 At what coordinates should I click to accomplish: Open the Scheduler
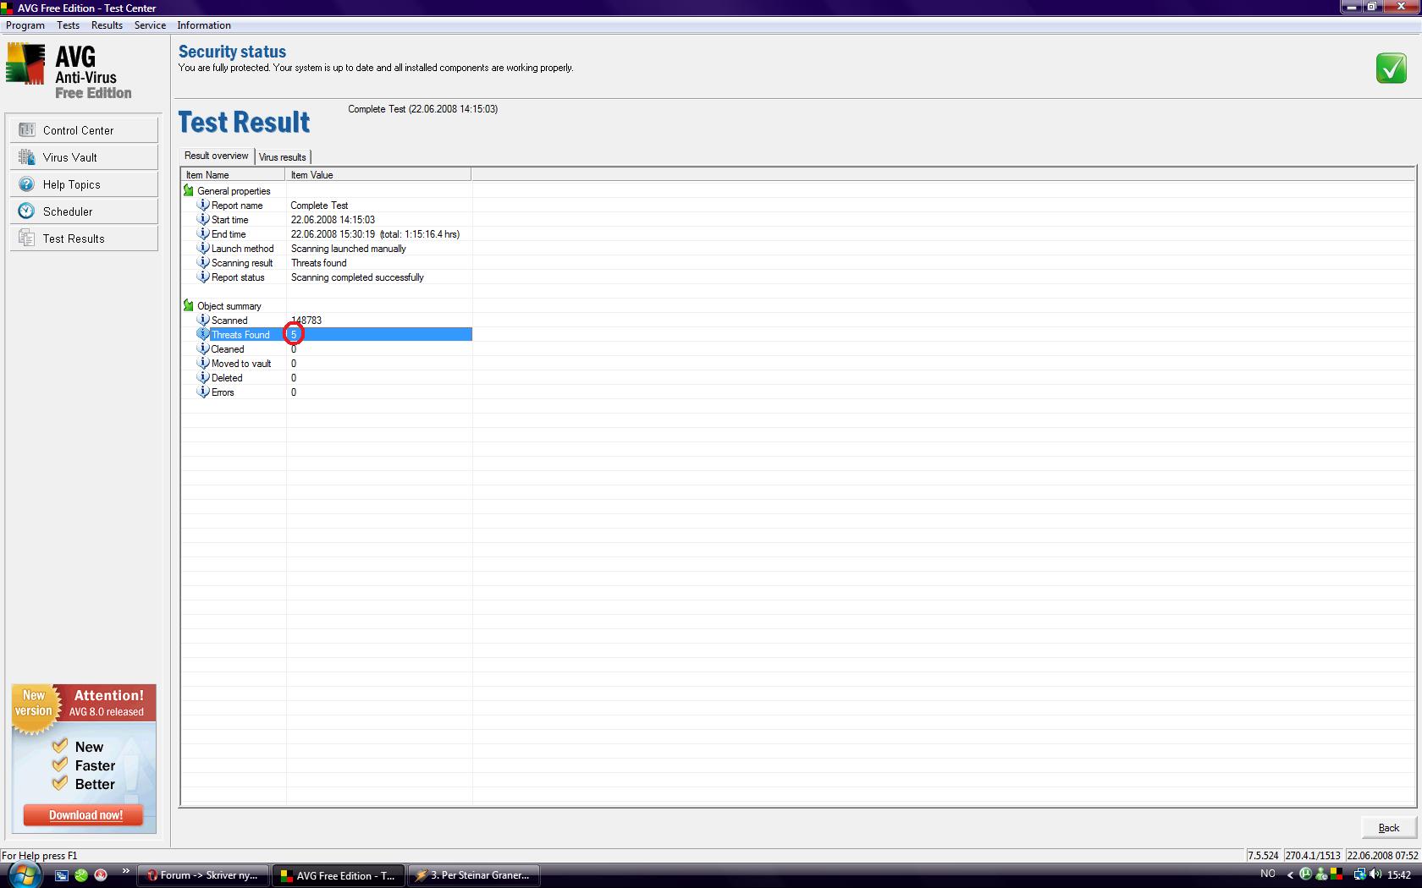tap(84, 211)
